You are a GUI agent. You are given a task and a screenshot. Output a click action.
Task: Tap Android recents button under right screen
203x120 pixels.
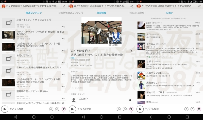tap(187, 117)
